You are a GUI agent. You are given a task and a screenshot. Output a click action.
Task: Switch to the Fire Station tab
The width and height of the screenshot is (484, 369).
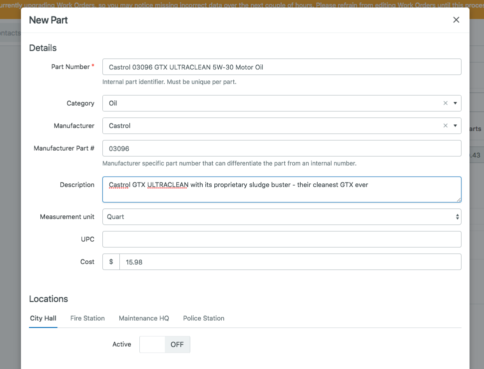point(87,318)
